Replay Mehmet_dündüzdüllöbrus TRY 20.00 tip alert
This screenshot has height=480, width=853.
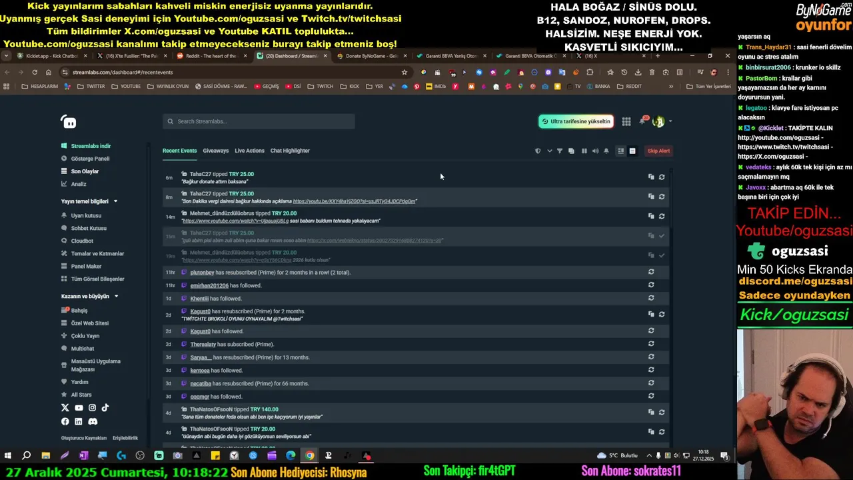tap(662, 216)
